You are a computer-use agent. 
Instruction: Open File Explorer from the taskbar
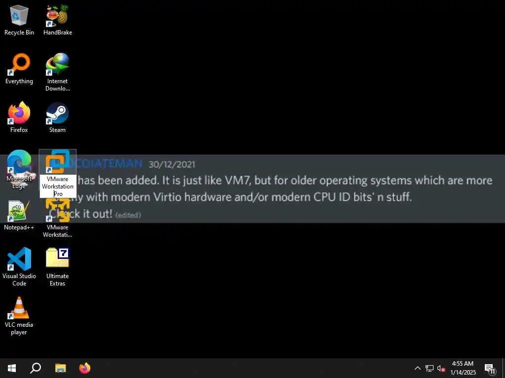click(x=60, y=368)
